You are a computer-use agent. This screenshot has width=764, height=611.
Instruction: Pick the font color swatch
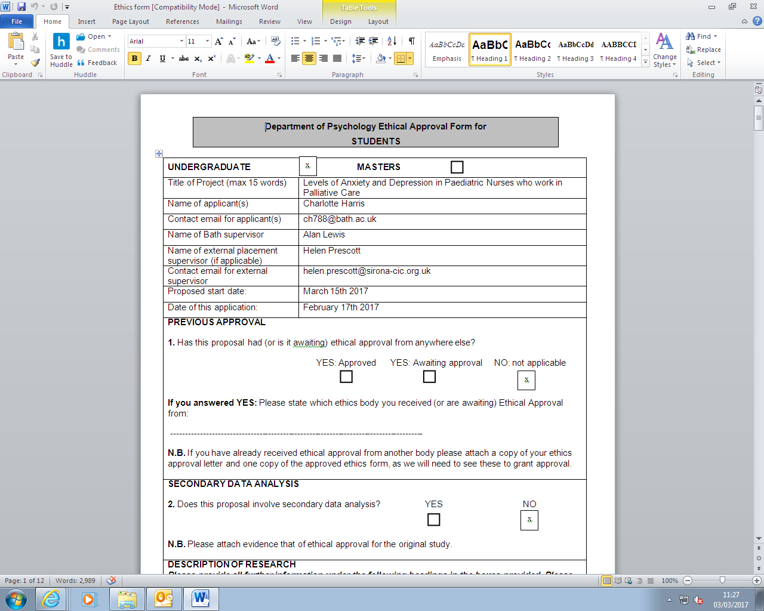(x=270, y=58)
